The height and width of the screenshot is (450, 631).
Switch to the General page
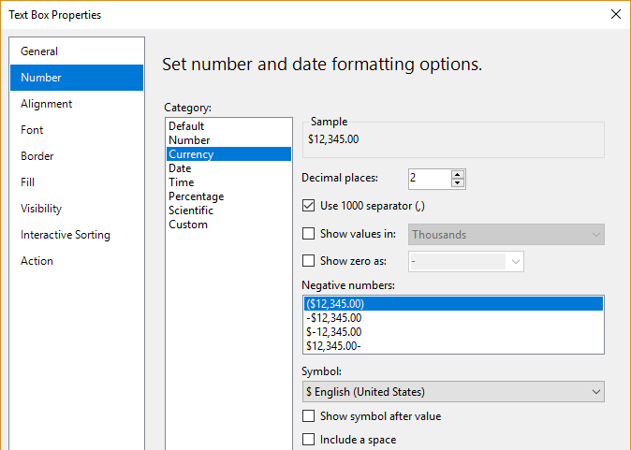[39, 51]
